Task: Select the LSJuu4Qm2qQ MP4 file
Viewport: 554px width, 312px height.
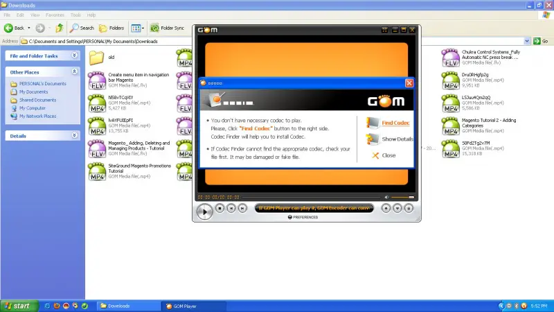Action: [x=473, y=103]
